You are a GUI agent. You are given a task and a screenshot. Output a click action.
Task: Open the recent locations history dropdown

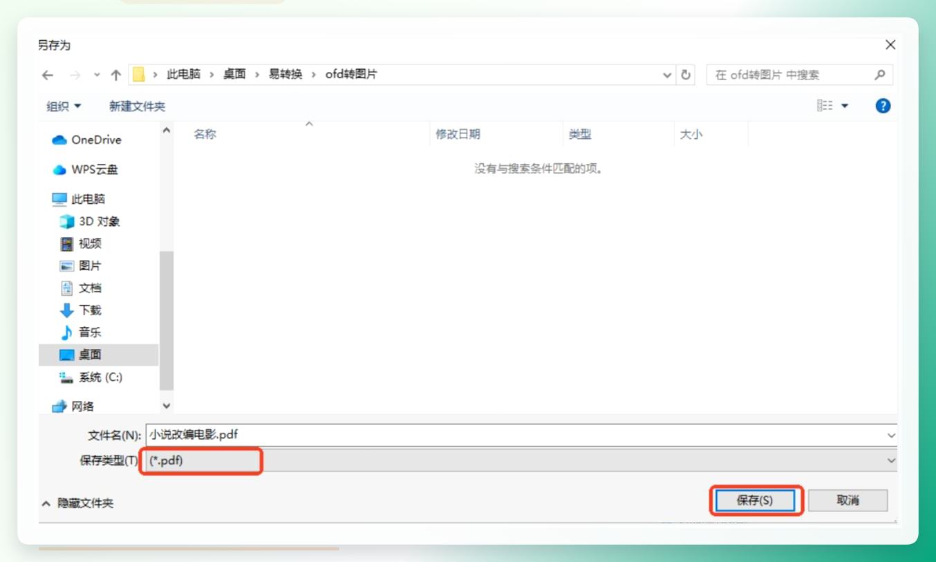pos(97,75)
